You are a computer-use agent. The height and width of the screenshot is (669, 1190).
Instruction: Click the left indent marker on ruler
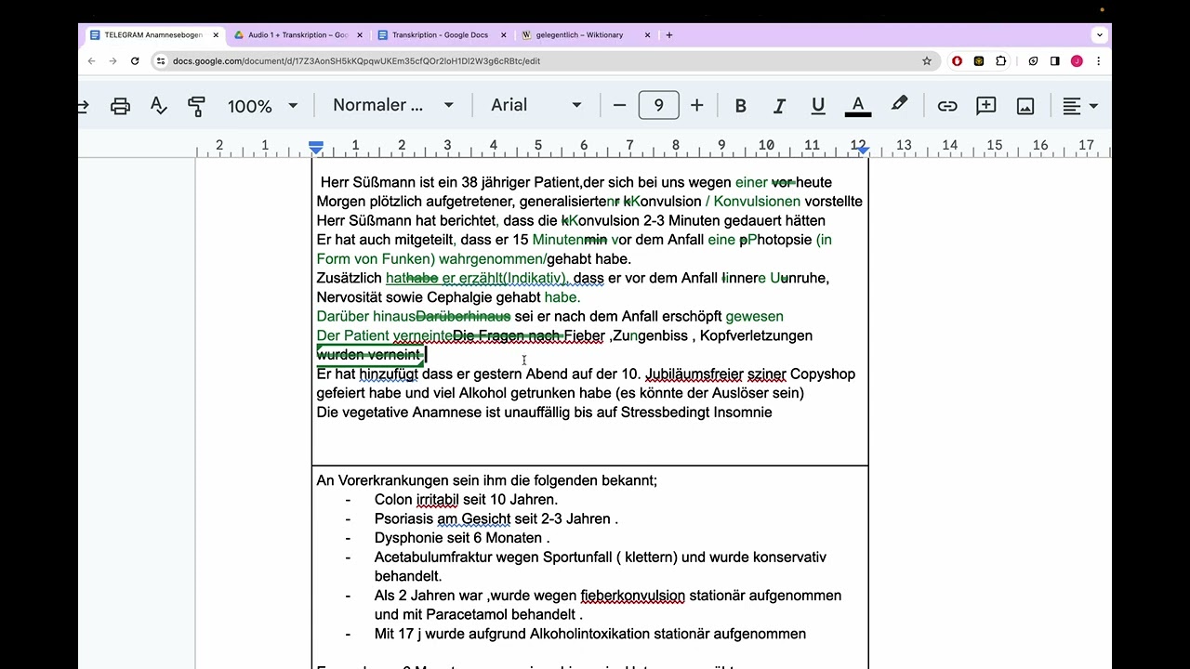[316, 149]
